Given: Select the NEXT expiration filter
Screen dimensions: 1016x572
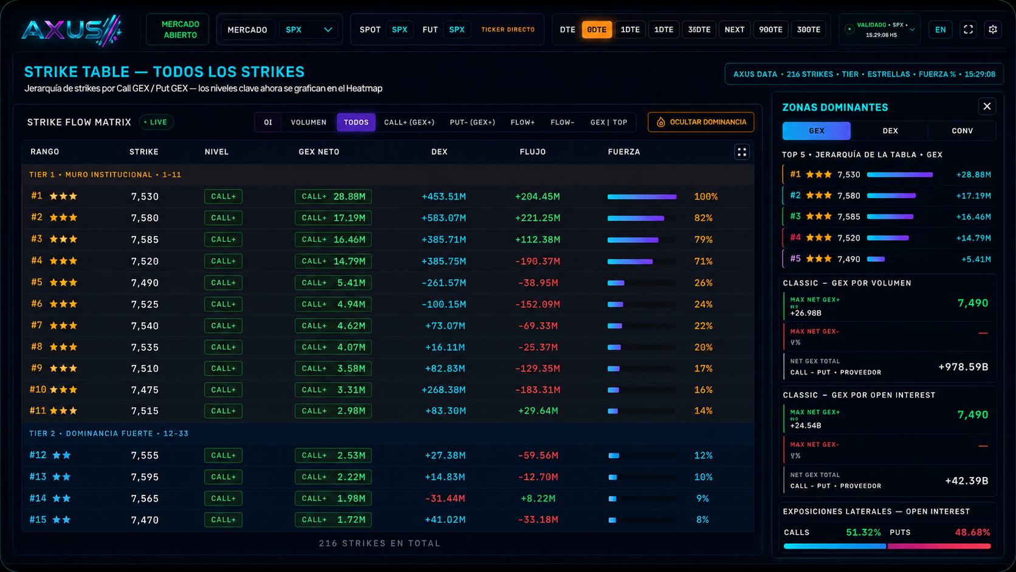Looking at the screenshot, I should pyautogui.click(x=734, y=29).
